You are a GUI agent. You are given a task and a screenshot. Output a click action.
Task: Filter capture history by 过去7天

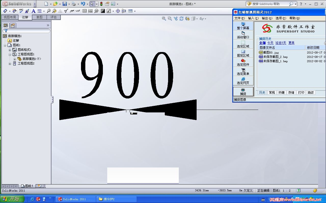tap(281, 43)
